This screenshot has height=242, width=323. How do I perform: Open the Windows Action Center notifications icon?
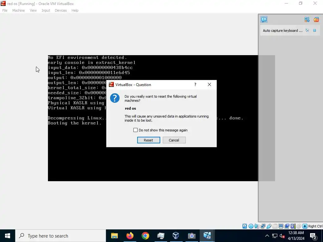click(313, 236)
